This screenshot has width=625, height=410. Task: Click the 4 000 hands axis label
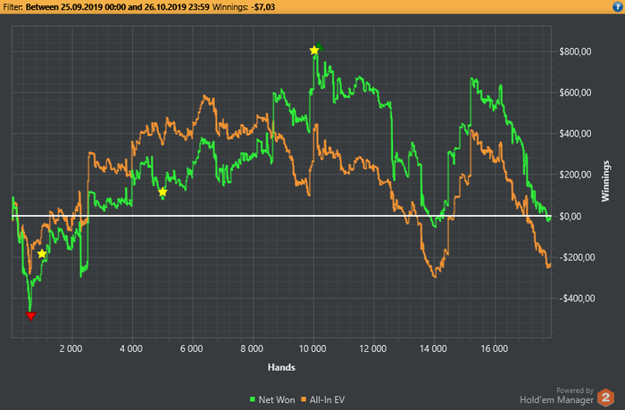click(131, 348)
